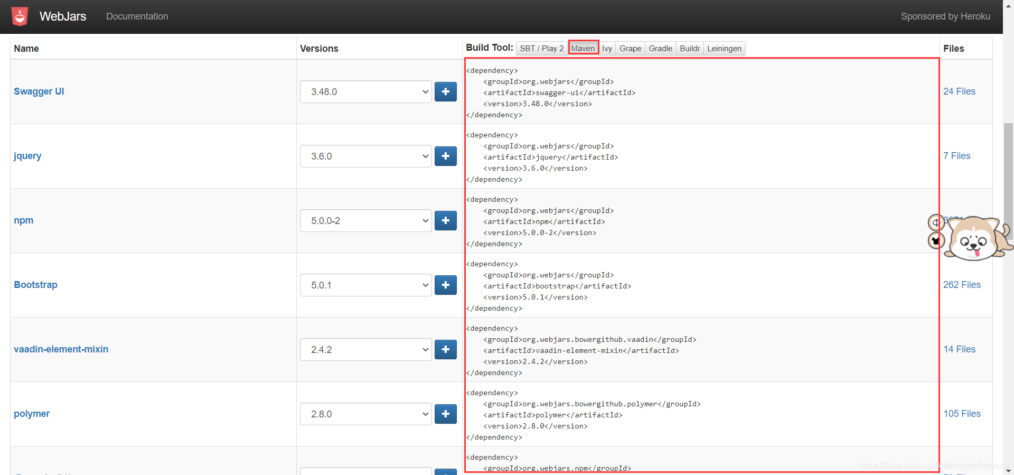Add jquery version with plus button
Image resolution: width=1014 pixels, height=475 pixels.
tap(446, 156)
